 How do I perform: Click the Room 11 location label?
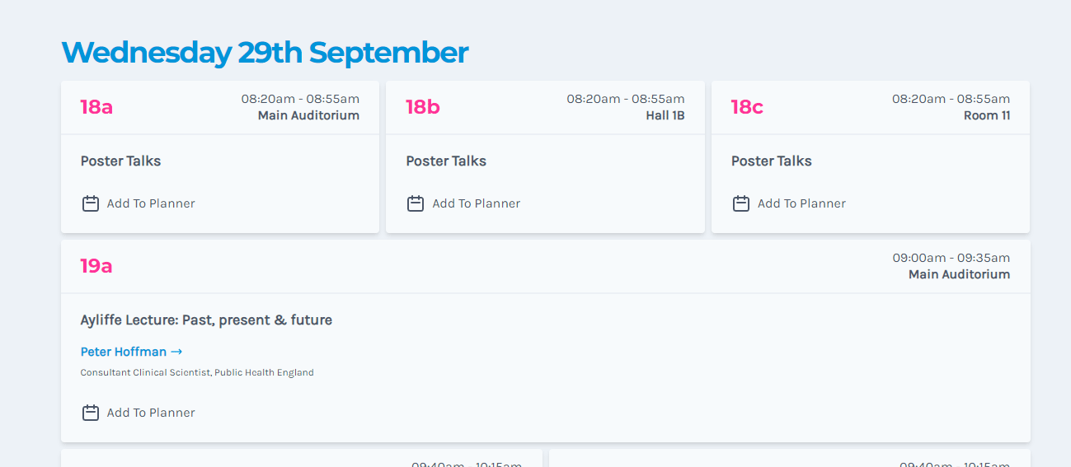(986, 115)
